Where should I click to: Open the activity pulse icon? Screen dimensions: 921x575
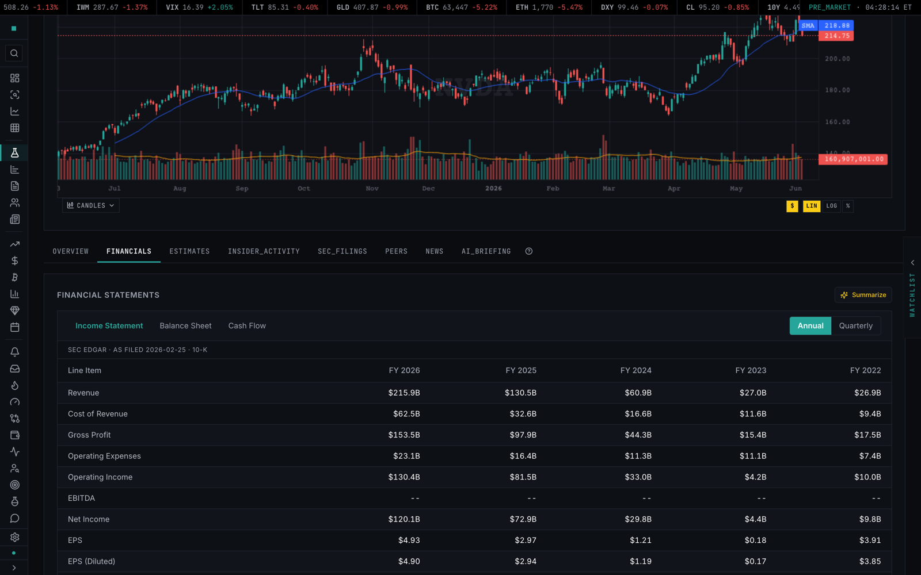pos(14,453)
